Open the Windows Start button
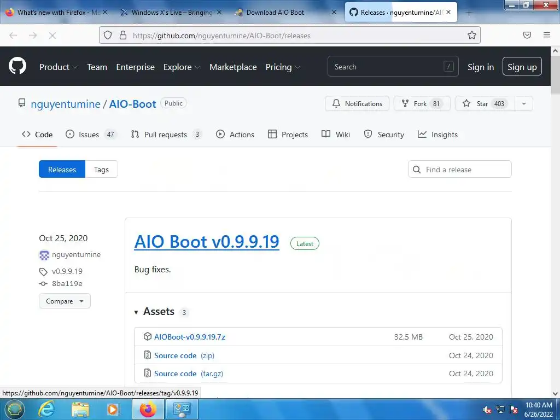Viewport: 560px width, 420px height. (x=14, y=409)
